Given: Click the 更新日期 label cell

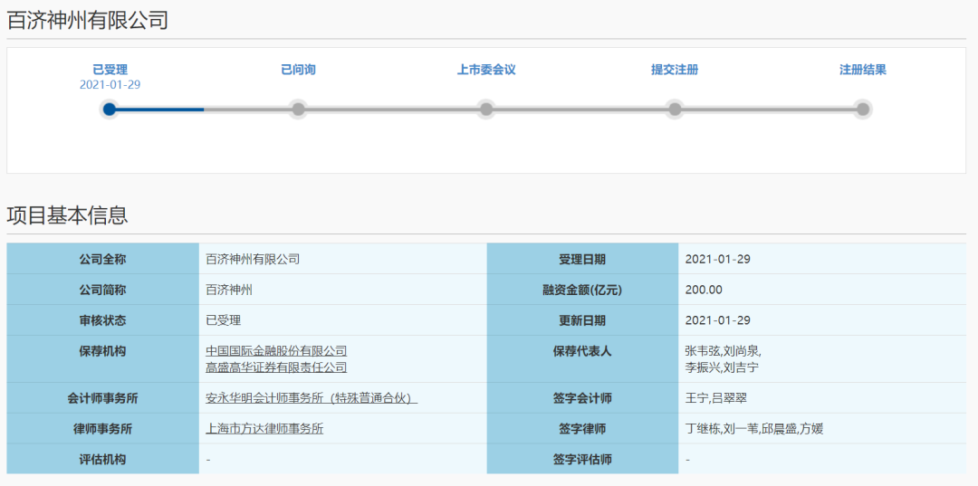Looking at the screenshot, I should click(582, 321).
